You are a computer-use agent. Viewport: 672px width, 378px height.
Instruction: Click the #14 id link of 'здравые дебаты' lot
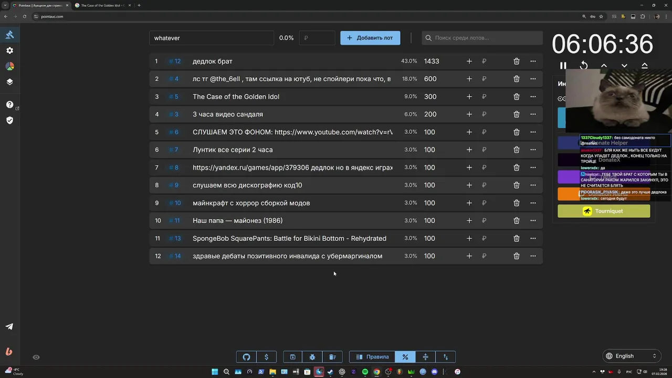175,256
